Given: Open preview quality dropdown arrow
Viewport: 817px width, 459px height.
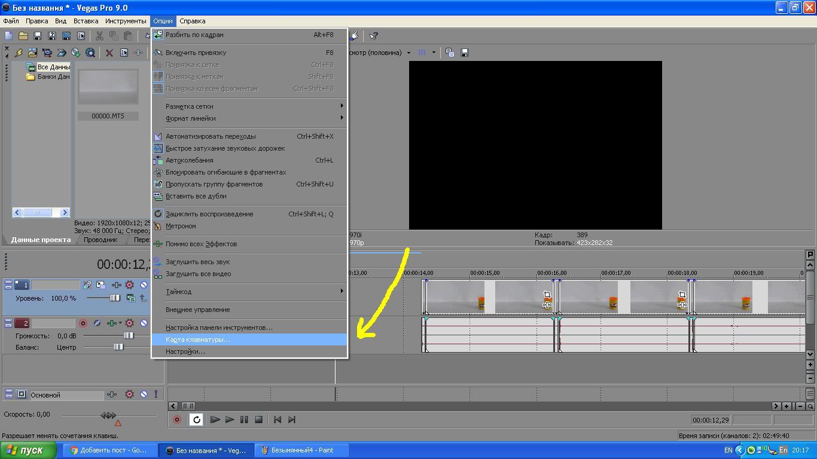Looking at the screenshot, I should click(x=408, y=53).
